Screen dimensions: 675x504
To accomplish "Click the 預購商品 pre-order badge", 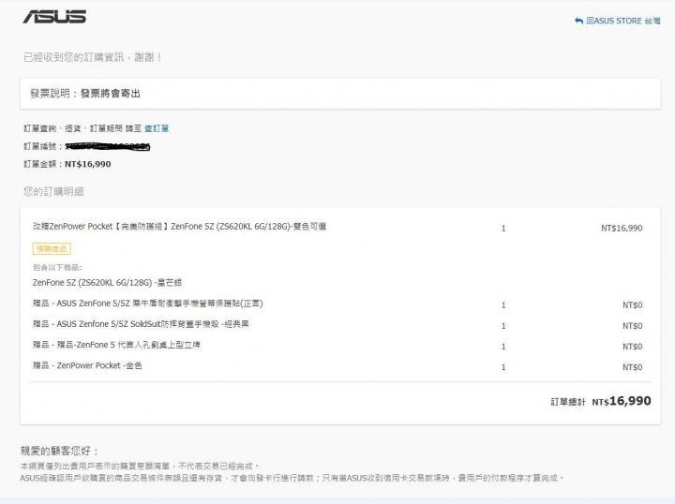I will pyautogui.click(x=52, y=248).
